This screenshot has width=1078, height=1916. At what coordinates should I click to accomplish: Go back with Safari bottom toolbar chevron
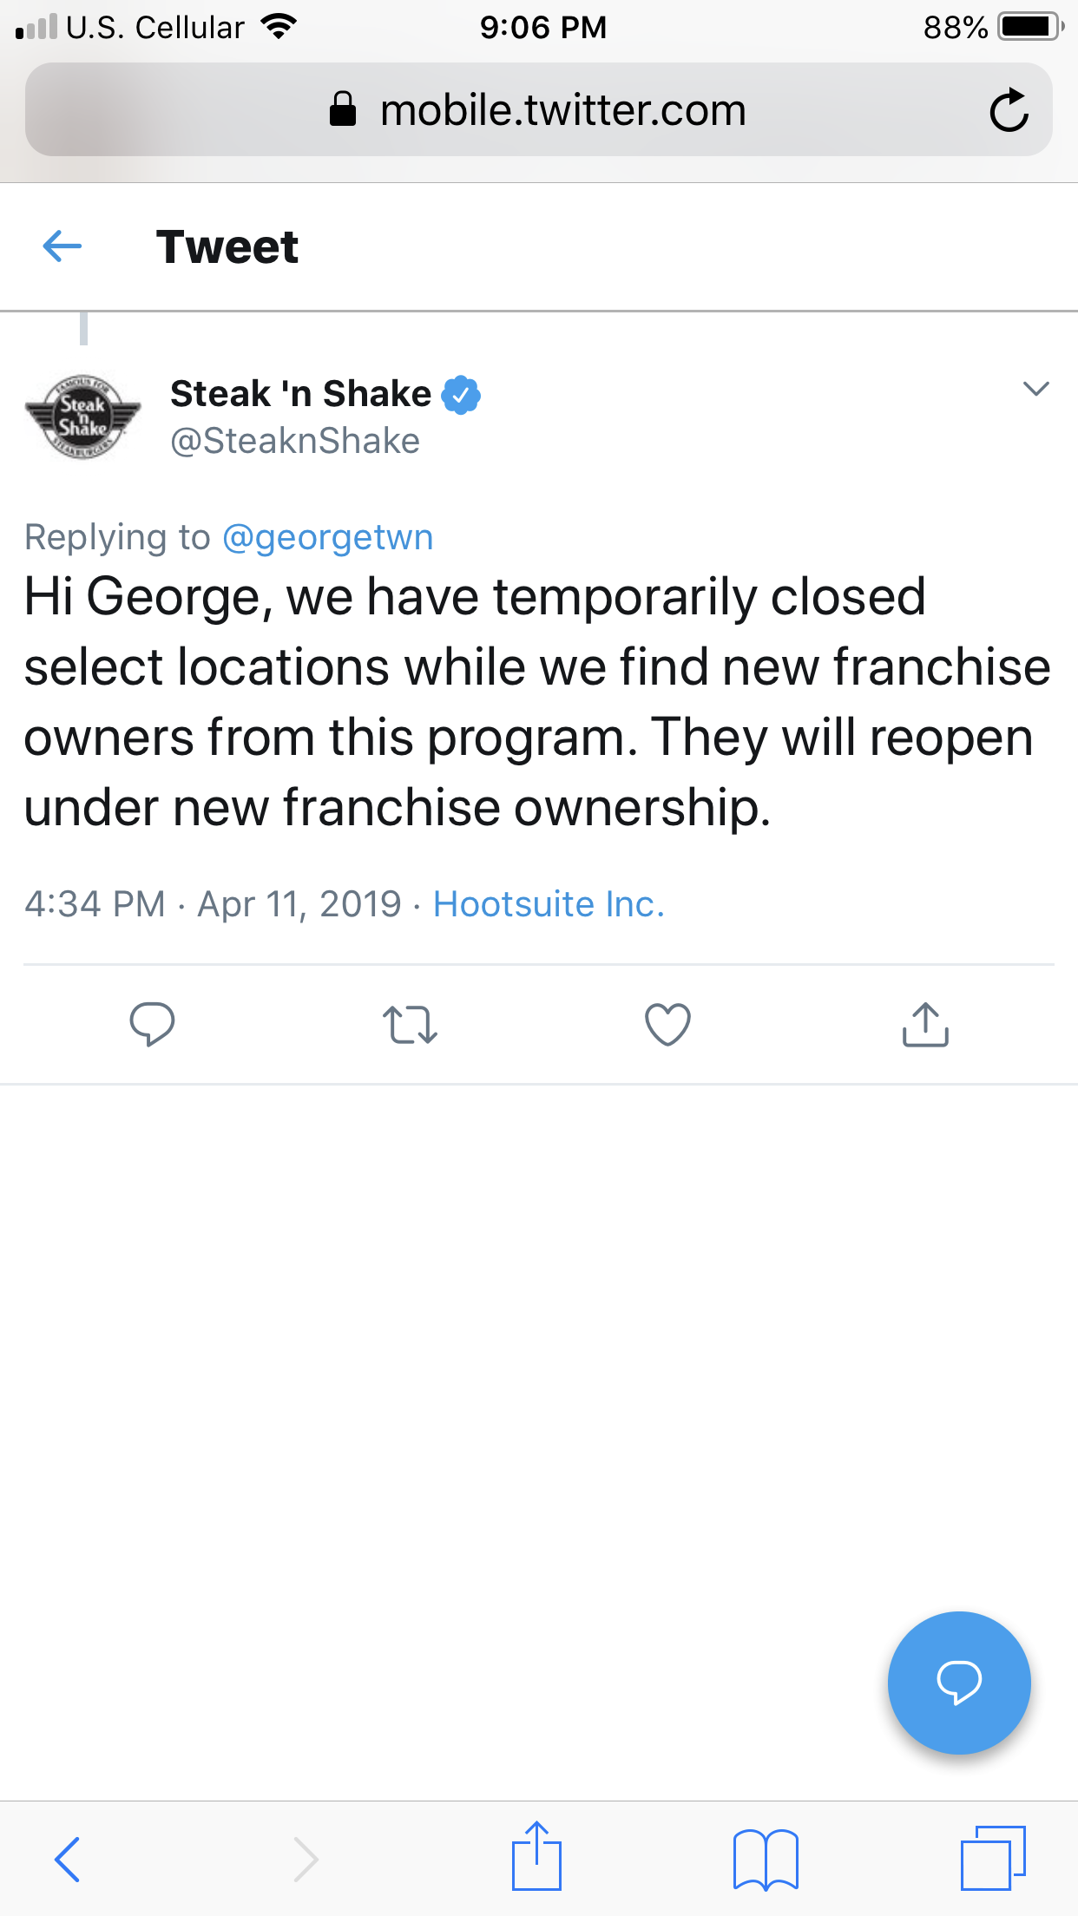pos(67,1859)
